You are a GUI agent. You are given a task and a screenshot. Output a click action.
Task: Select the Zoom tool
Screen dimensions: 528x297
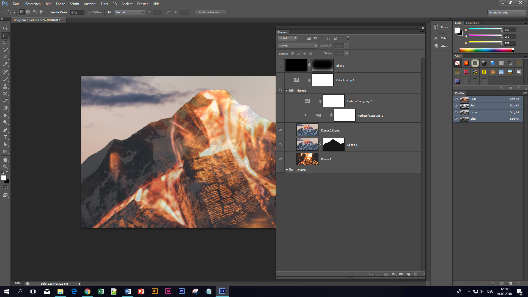tap(5, 167)
